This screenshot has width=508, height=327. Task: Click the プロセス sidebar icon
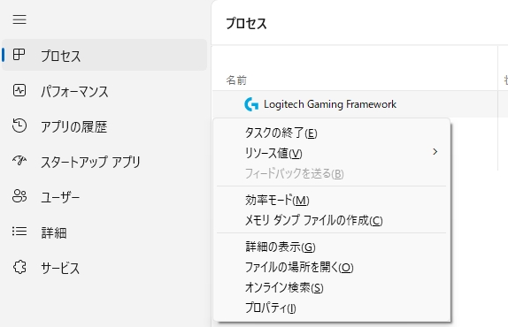(19, 54)
